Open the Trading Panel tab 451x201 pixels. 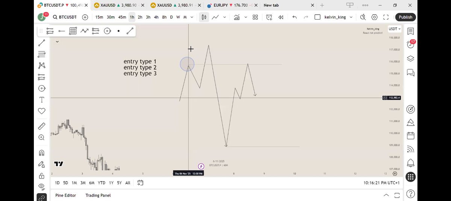tap(98, 195)
